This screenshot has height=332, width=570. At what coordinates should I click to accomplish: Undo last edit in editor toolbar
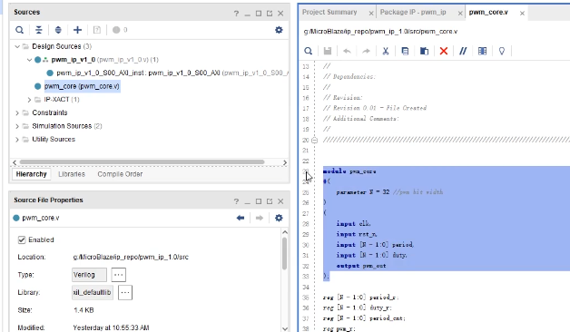coord(347,51)
